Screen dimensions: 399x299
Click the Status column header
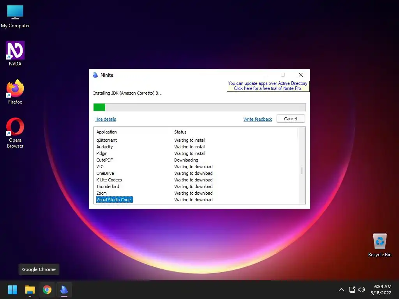pos(235,132)
